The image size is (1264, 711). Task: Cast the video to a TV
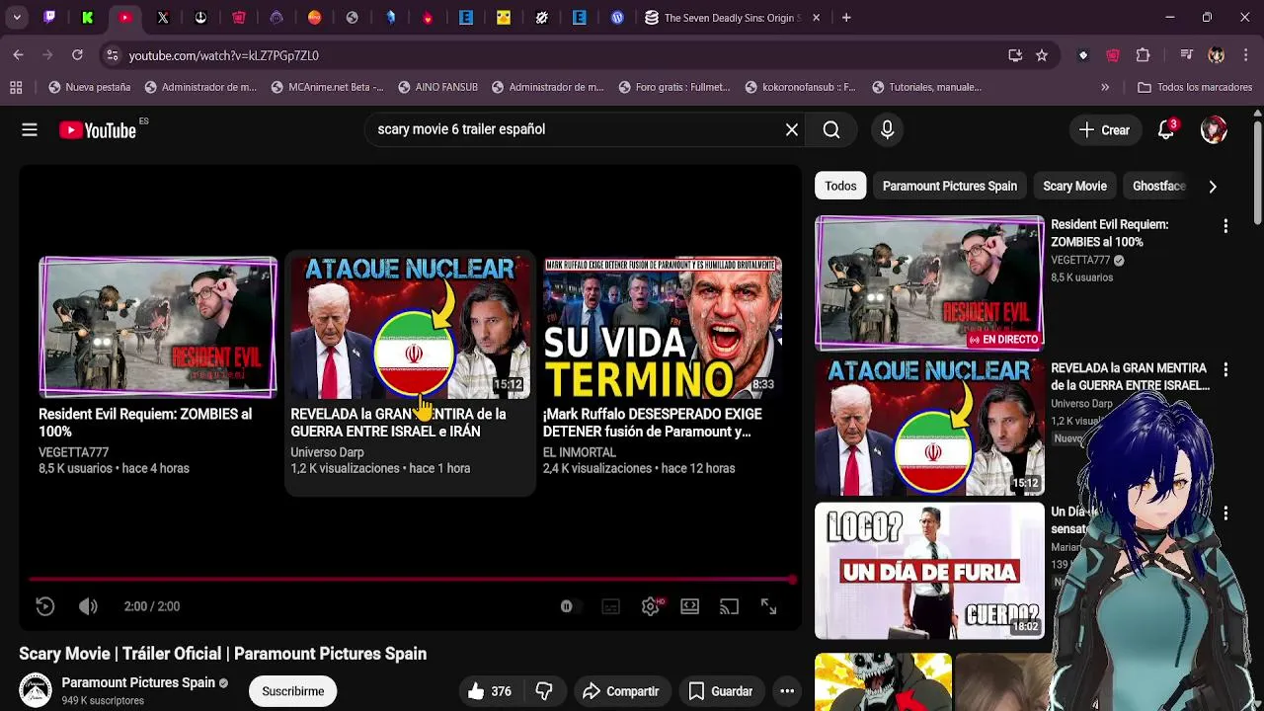[x=729, y=606]
